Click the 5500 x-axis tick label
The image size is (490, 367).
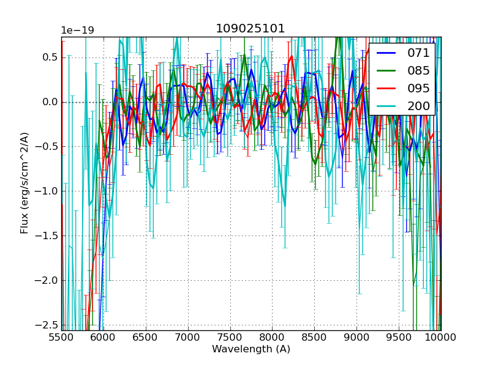(61, 337)
